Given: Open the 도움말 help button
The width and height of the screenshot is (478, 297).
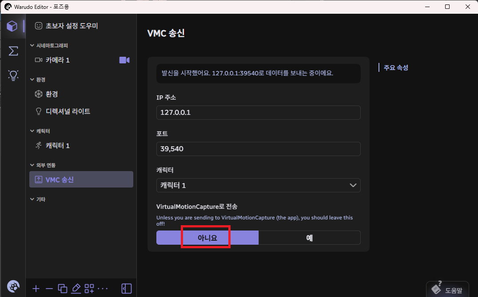Looking at the screenshot, I should (x=447, y=289).
